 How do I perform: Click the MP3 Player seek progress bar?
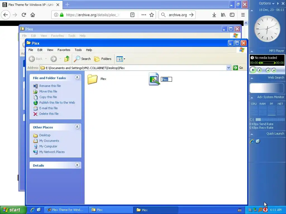point(267,63)
